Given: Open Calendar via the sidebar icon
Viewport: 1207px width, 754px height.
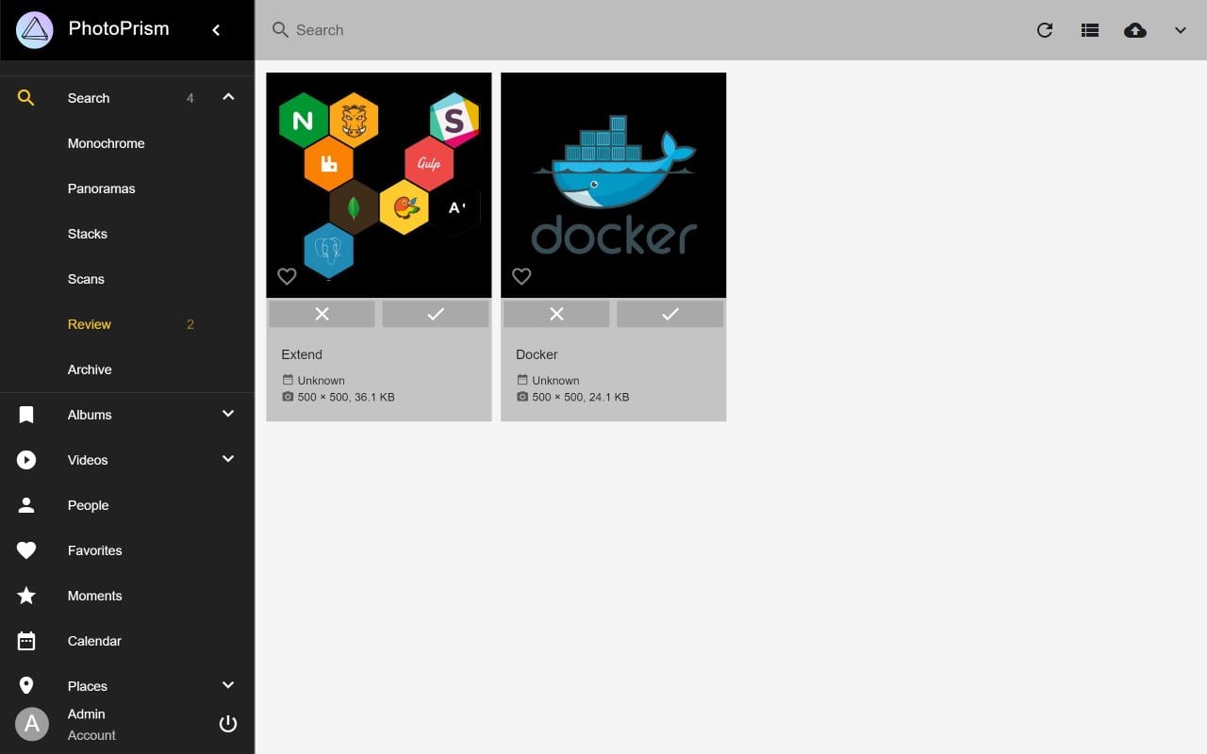Looking at the screenshot, I should (25, 640).
